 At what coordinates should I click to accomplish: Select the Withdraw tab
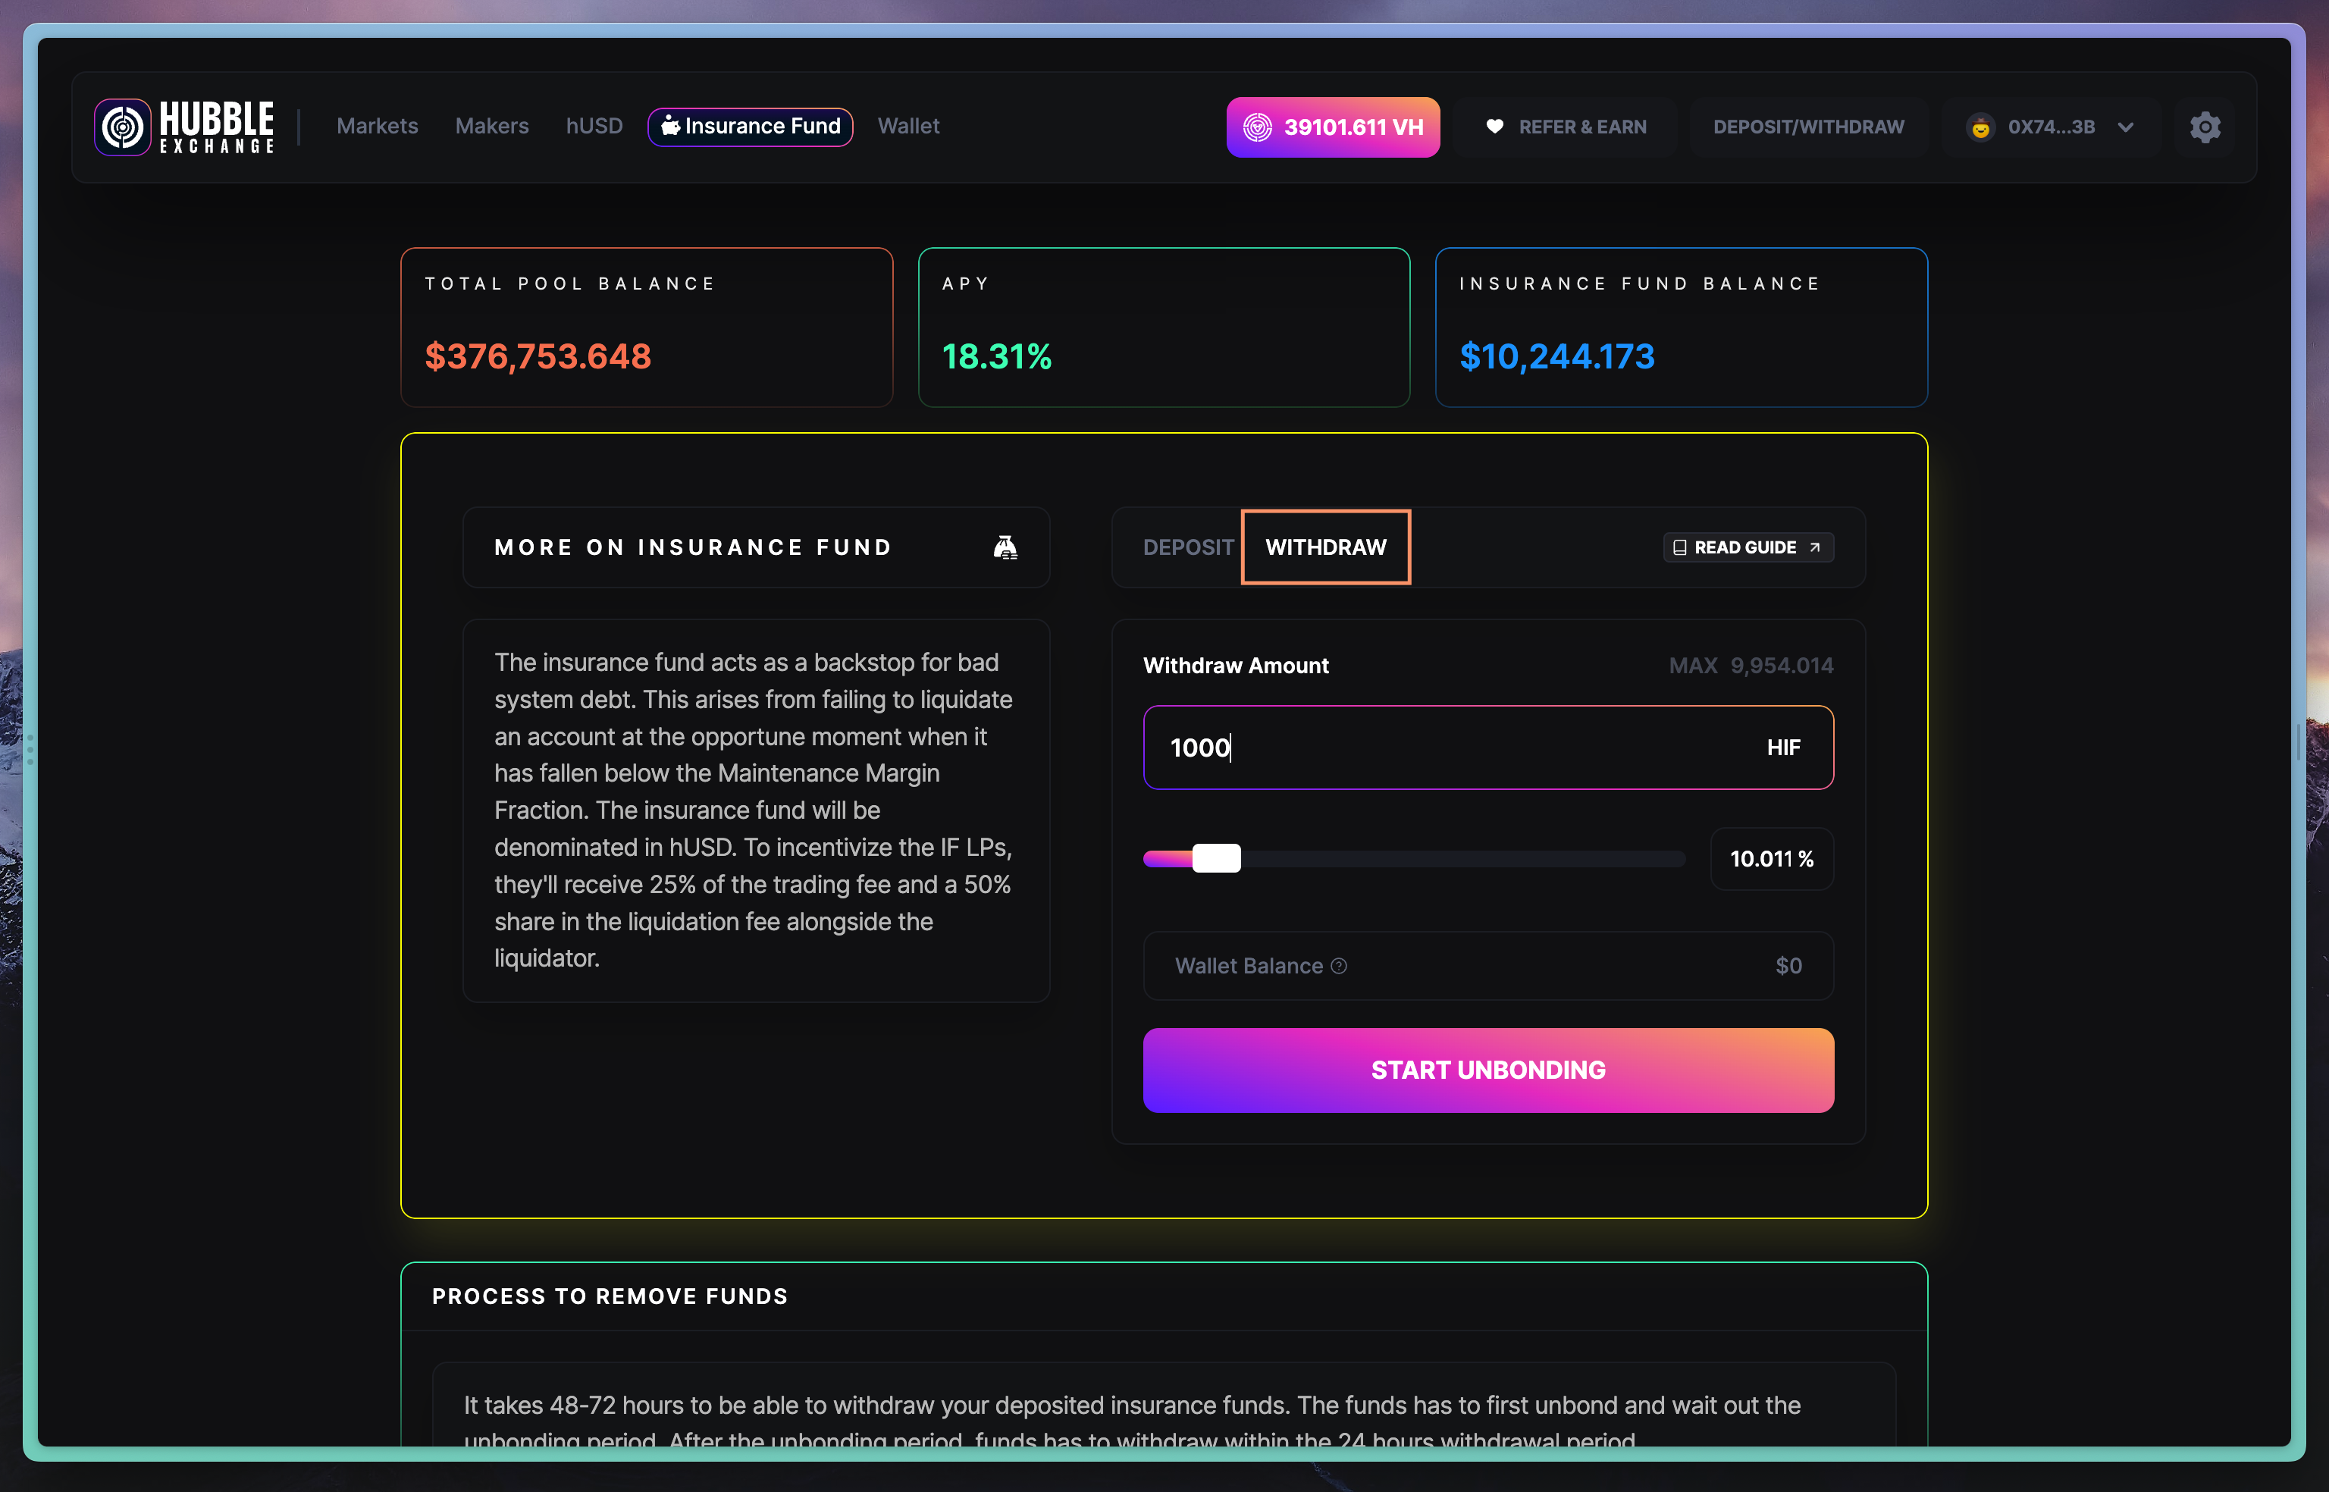[x=1325, y=547]
